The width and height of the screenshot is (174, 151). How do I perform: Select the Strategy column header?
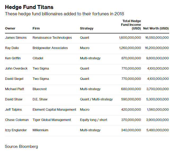click(x=87, y=28)
